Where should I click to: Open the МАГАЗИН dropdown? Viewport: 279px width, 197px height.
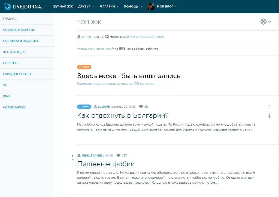click(x=108, y=6)
